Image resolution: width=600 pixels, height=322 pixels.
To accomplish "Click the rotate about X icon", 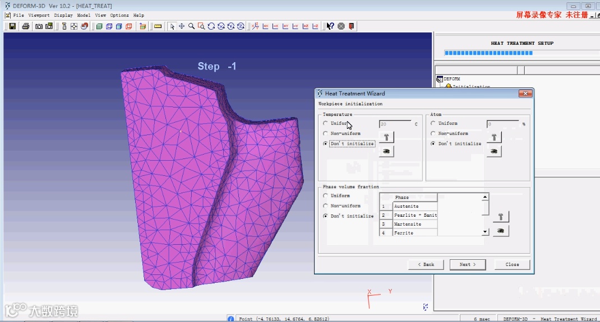I will [x=221, y=26].
